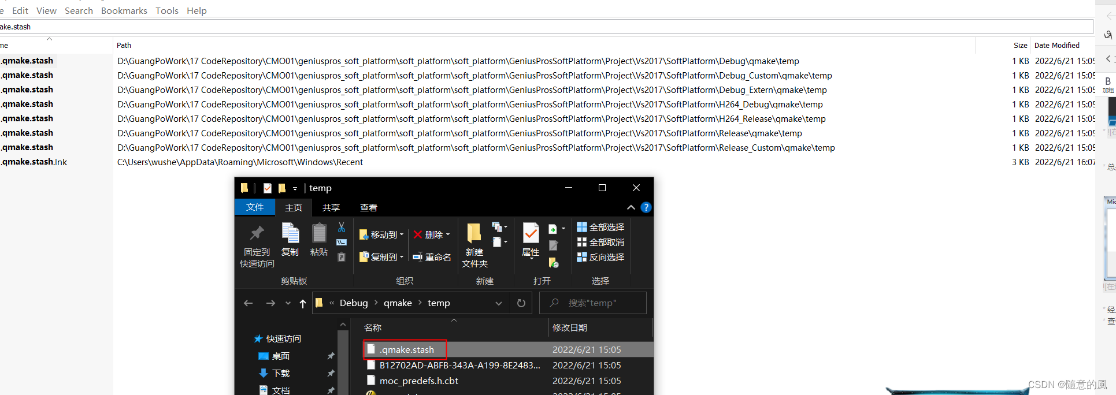1116x395 pixels.
Task: Click new folder icon in title bar toolbar
Action: (x=282, y=188)
